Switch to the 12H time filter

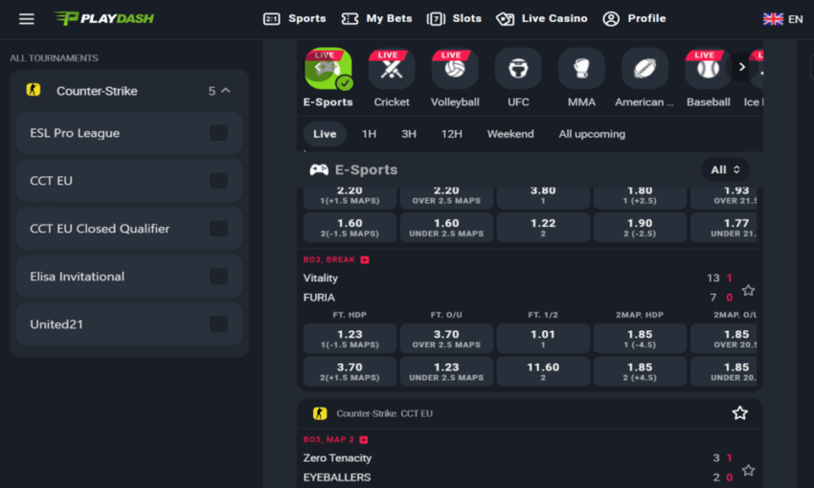[x=451, y=134]
